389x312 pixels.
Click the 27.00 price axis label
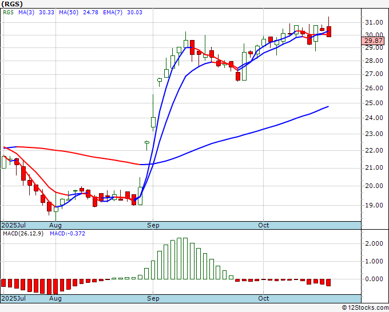(374, 74)
